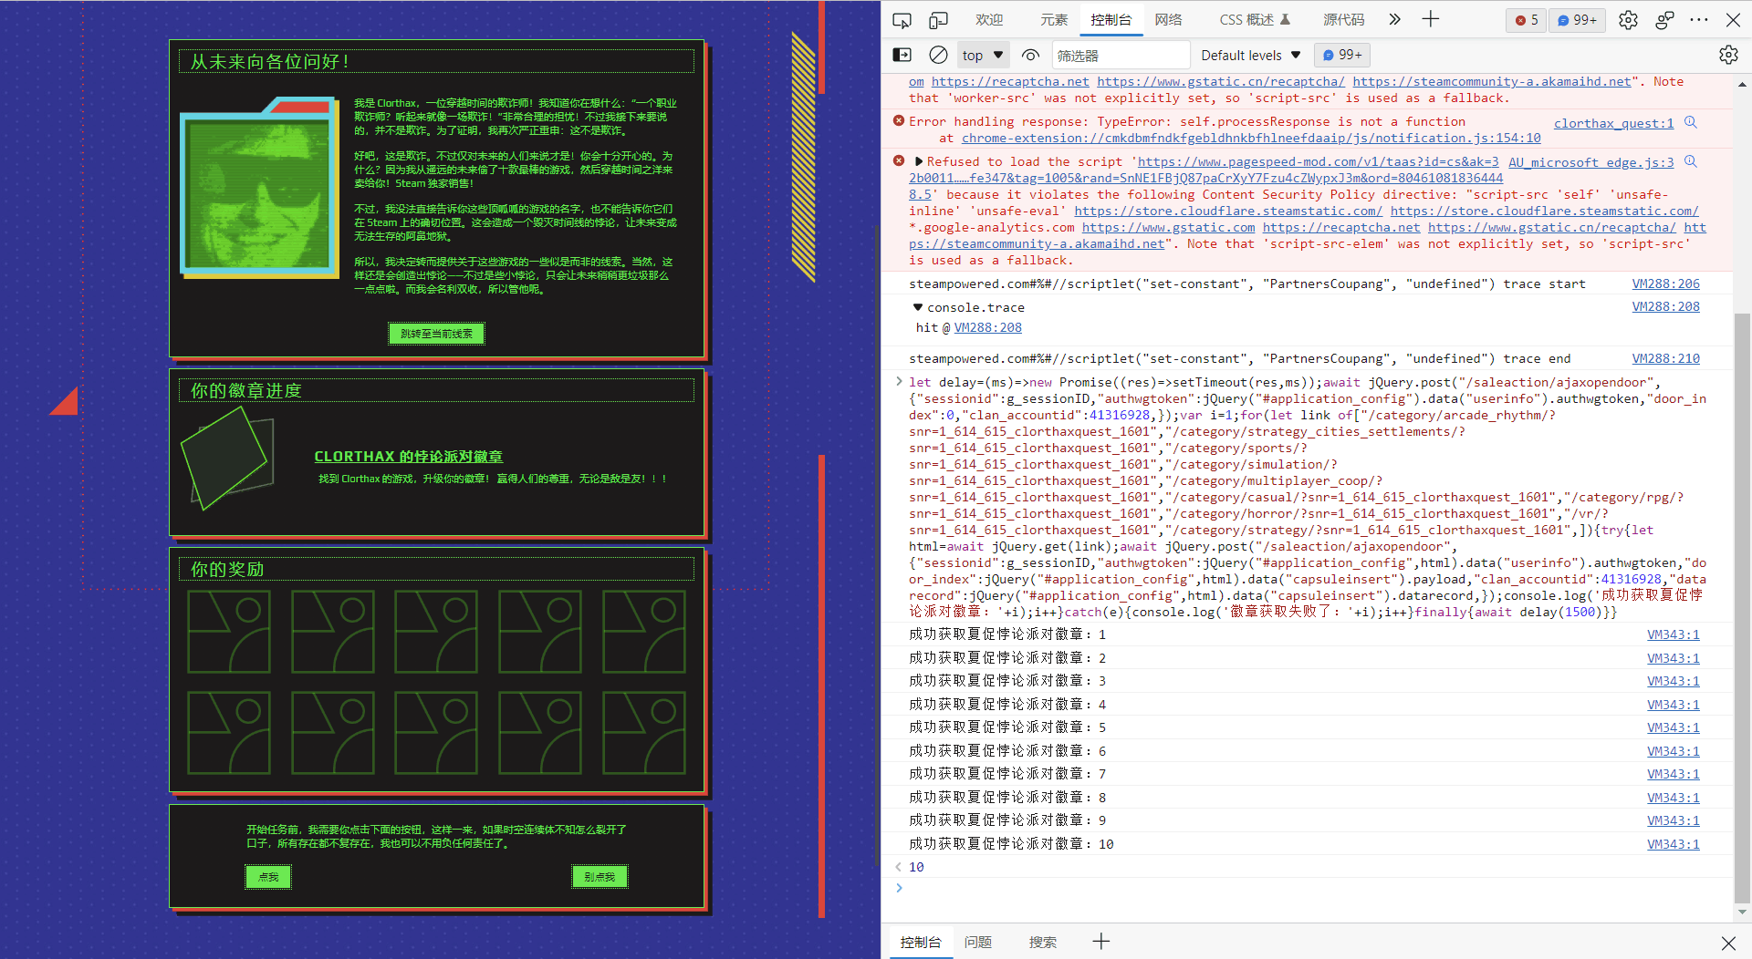Open console settings gear beside the 99+ issues
Screen dimensions: 1752x959
(1728, 55)
